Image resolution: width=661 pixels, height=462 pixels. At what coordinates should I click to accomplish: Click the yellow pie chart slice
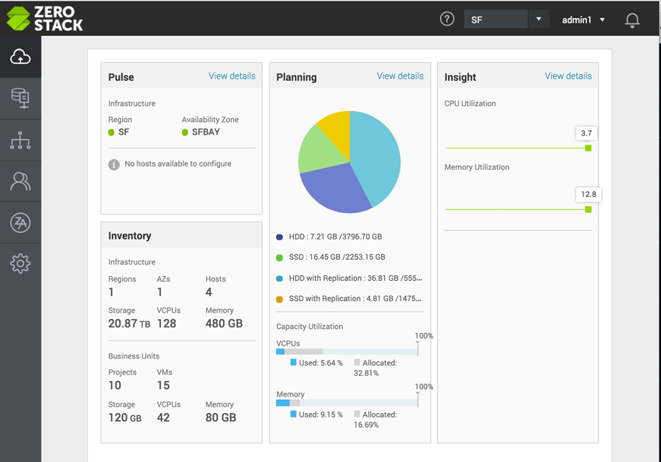(x=337, y=131)
